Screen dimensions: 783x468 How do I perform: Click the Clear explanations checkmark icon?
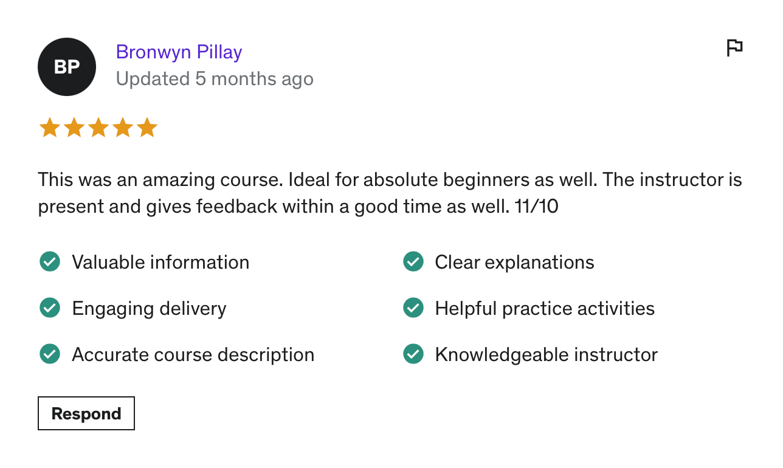click(x=413, y=262)
